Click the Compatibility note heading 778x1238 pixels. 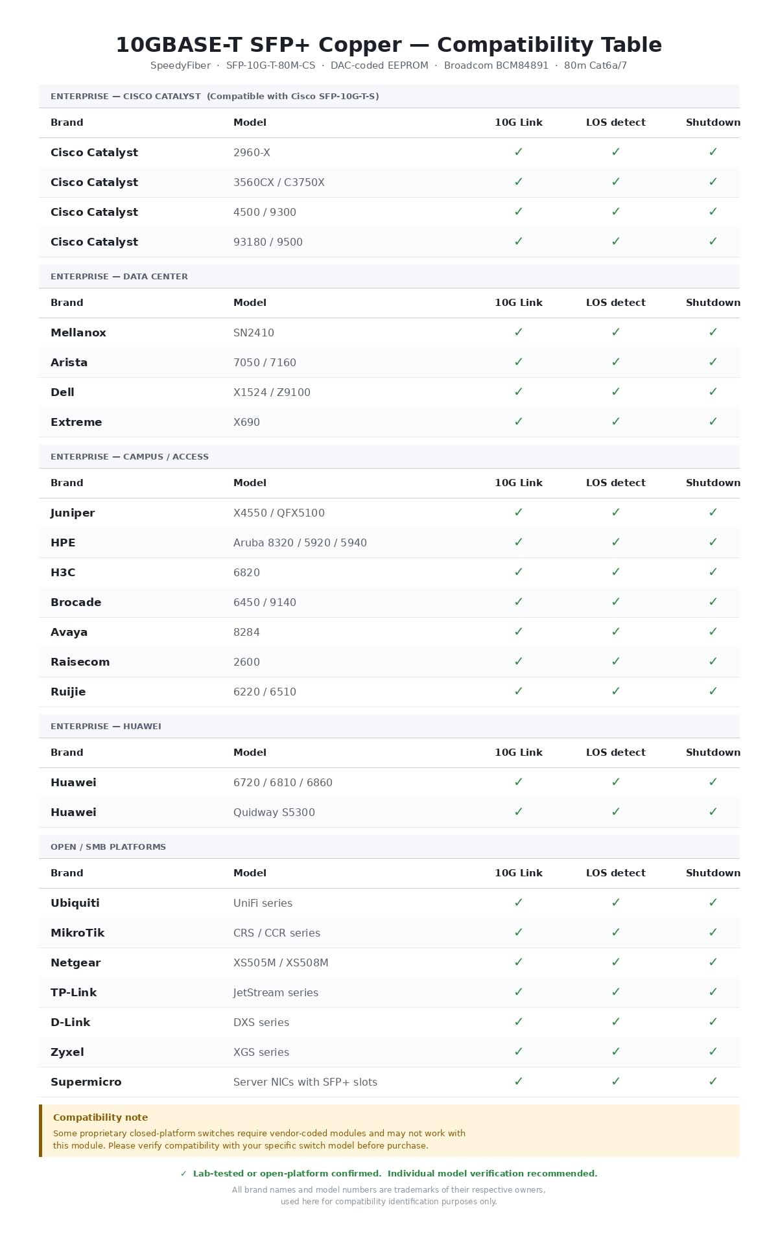tap(100, 1117)
